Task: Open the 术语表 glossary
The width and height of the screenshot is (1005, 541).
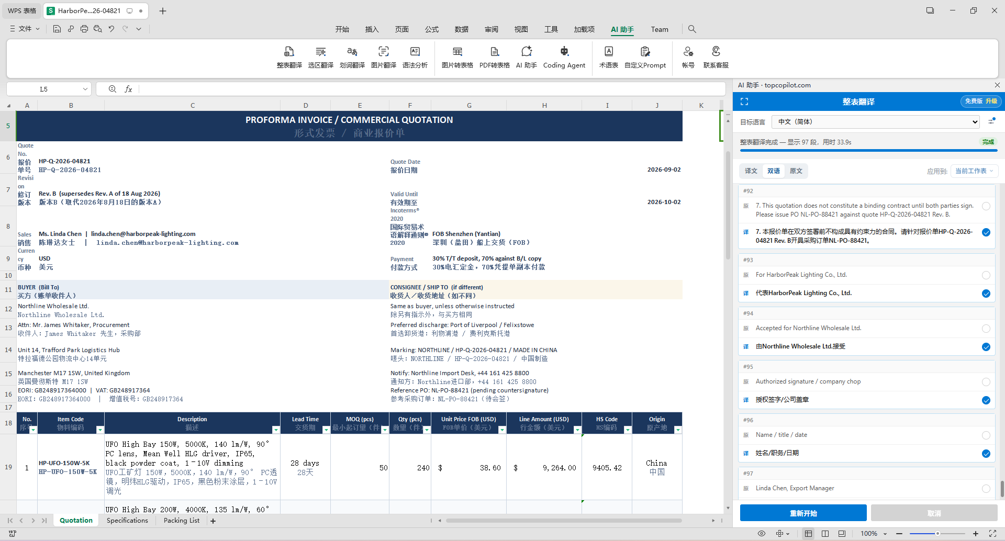Action: pyautogui.click(x=608, y=57)
